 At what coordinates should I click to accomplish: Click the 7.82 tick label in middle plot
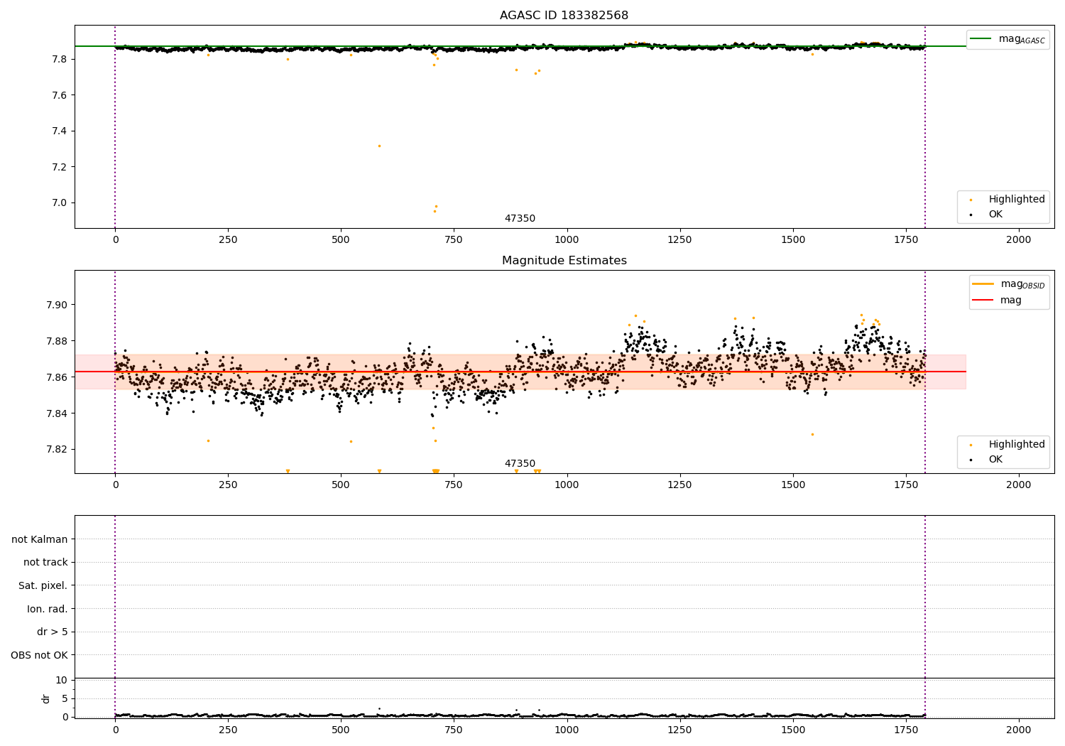(x=55, y=449)
